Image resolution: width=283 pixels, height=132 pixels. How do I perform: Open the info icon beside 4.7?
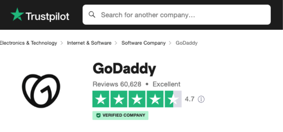click(201, 99)
